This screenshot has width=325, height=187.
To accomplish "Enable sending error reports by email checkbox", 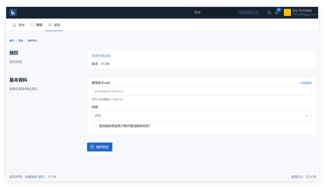I will tap(94, 126).
